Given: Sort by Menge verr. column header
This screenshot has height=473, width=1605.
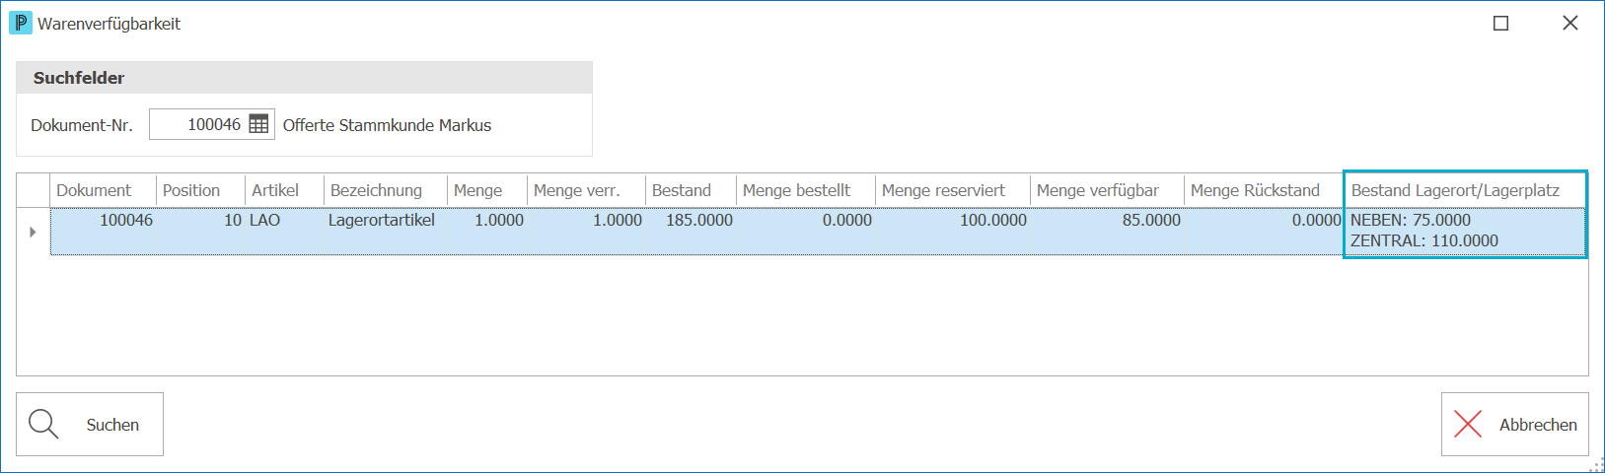Looking at the screenshot, I should [587, 190].
